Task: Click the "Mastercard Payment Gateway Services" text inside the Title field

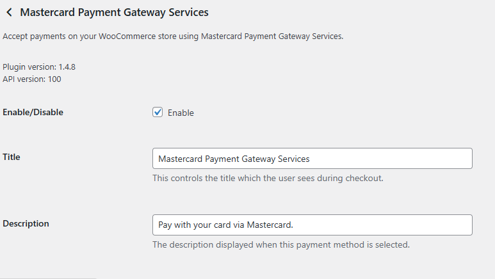Action: click(x=234, y=159)
